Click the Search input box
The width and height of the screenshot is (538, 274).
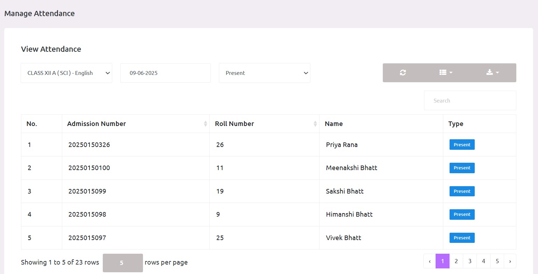point(470,100)
